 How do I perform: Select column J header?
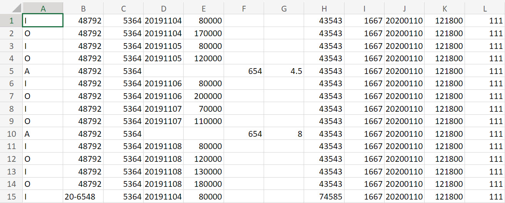(405, 8)
